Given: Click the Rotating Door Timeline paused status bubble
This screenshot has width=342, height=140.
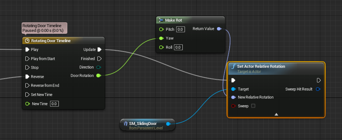Looking at the screenshot, I should click(44, 28).
